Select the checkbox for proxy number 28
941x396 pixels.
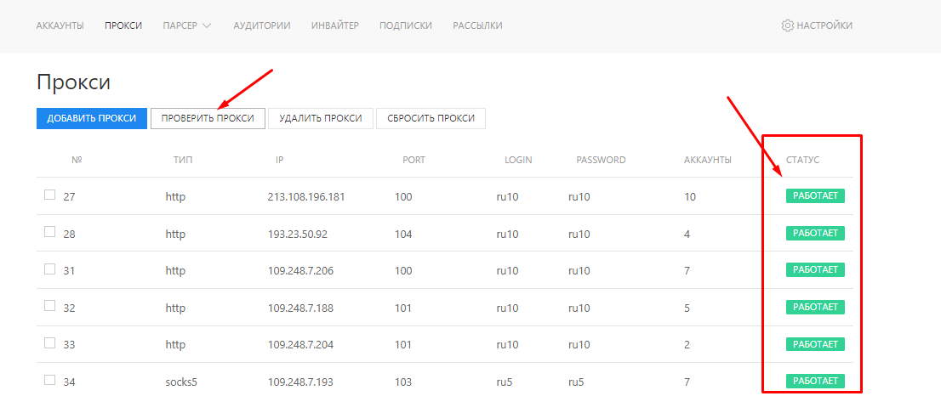pyautogui.click(x=49, y=232)
